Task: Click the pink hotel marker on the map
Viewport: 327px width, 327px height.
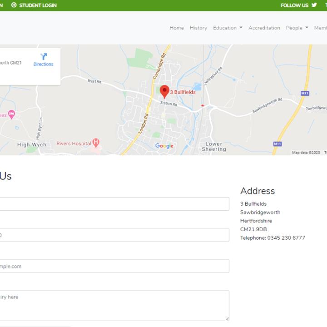Action: click(12, 114)
